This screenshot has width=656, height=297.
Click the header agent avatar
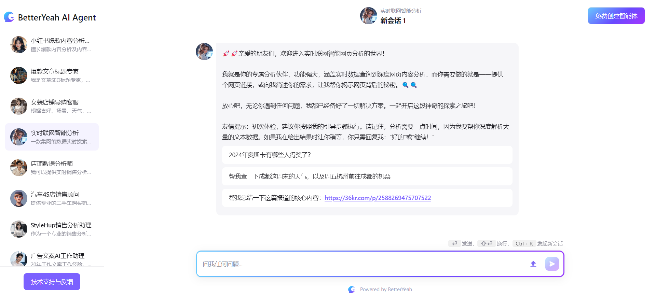[x=369, y=16]
